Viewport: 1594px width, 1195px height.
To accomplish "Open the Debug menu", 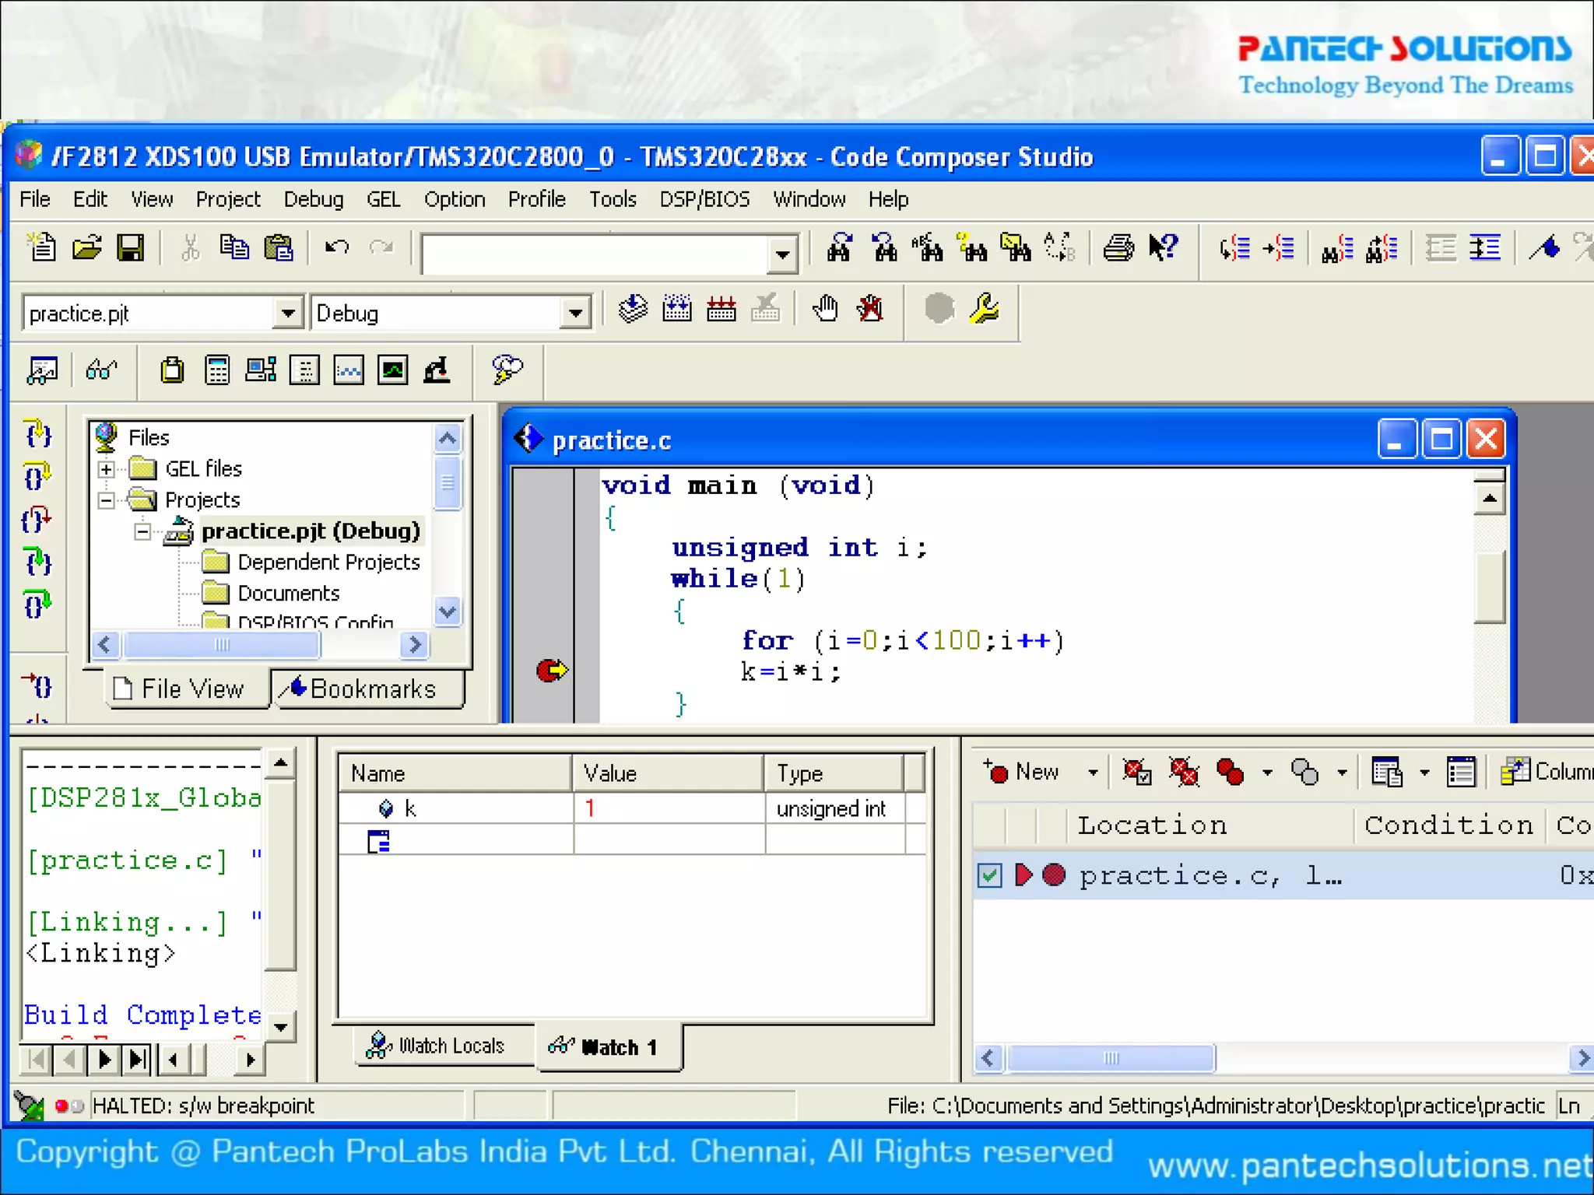I will pyautogui.click(x=313, y=200).
